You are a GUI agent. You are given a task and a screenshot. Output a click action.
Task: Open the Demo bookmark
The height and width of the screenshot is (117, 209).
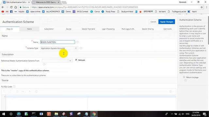(x=66, y=12)
